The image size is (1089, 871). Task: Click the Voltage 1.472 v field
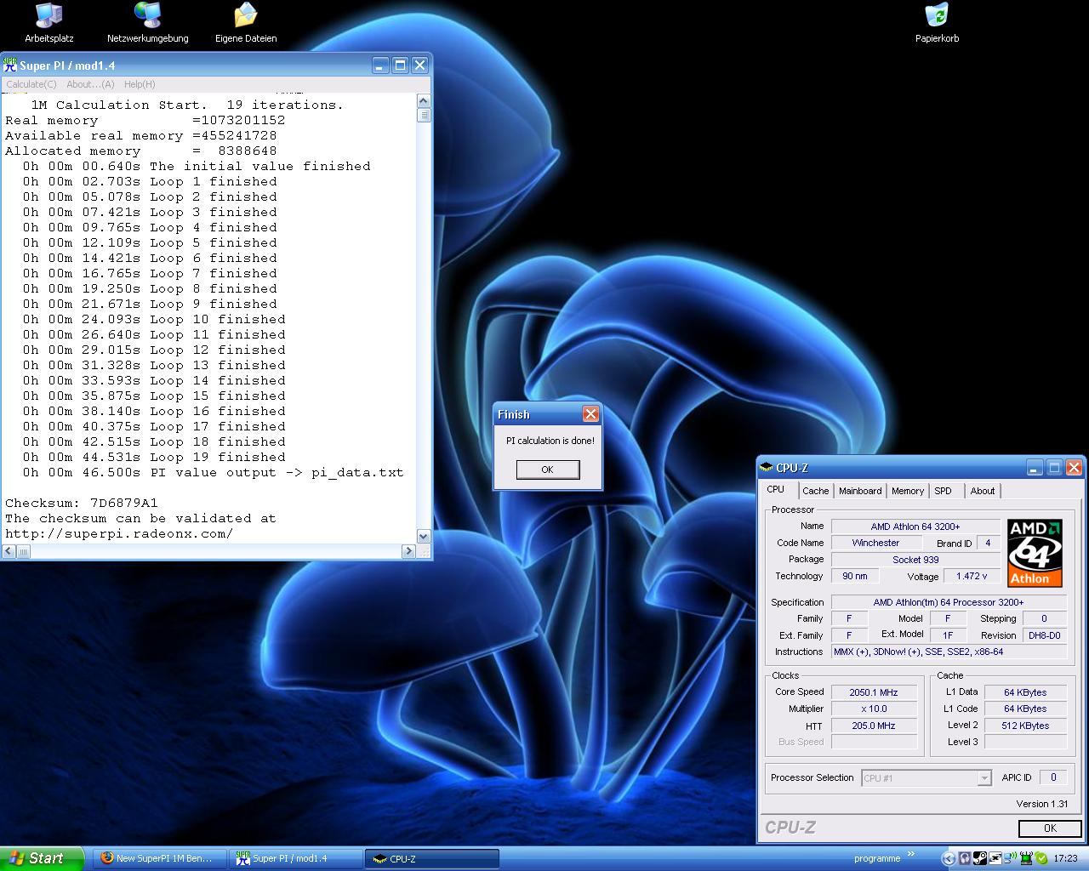[972, 576]
